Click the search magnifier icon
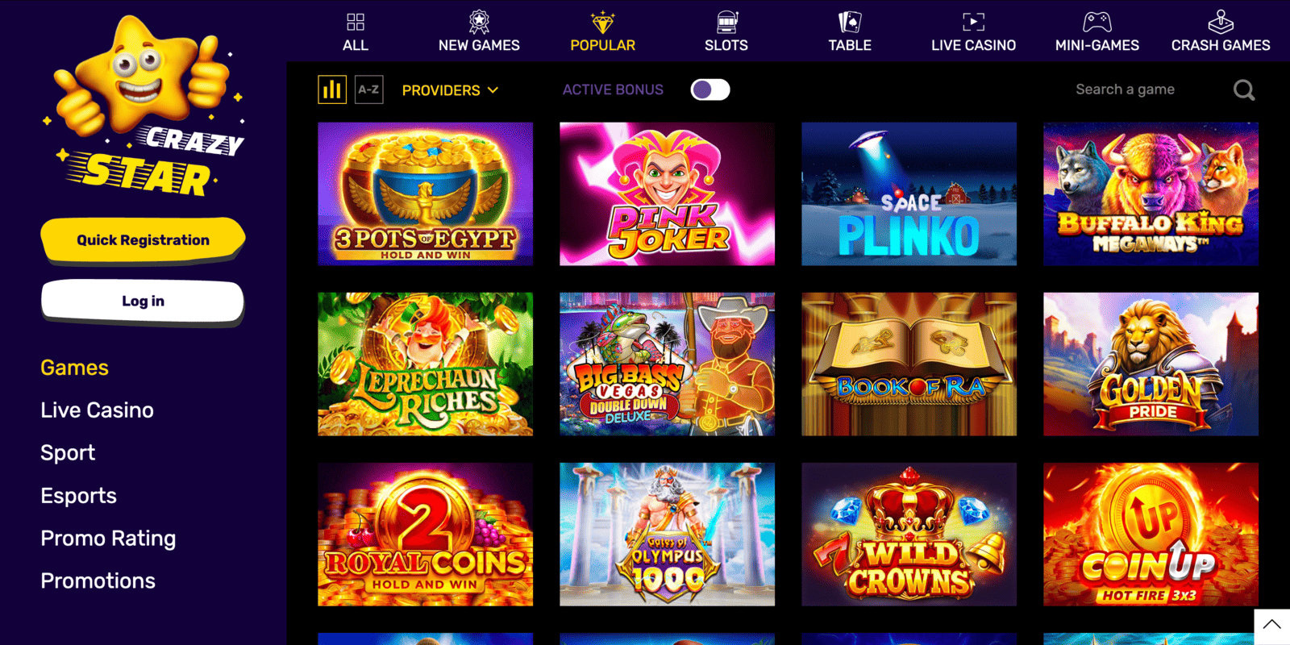 (x=1244, y=89)
